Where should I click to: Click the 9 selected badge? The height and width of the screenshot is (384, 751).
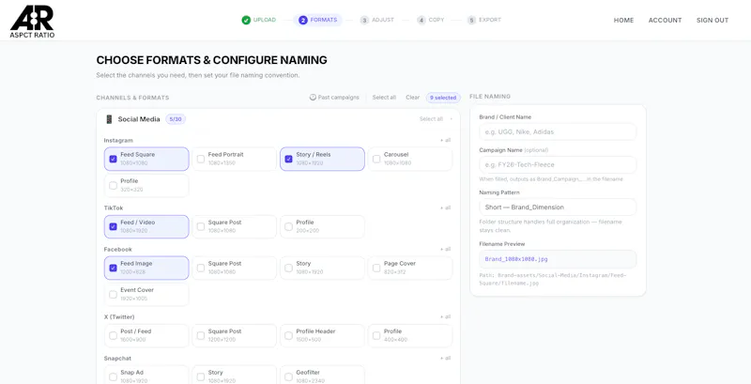(x=443, y=98)
